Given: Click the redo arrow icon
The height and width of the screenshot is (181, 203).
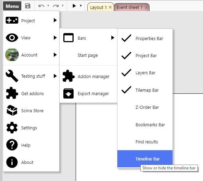Looking at the screenshot, I should tap(56, 6).
